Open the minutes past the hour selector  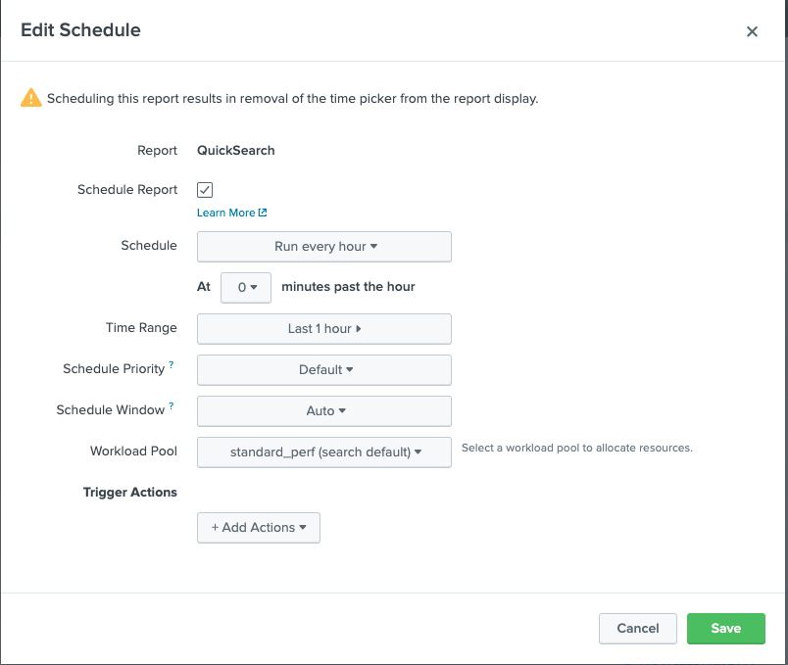coord(246,287)
